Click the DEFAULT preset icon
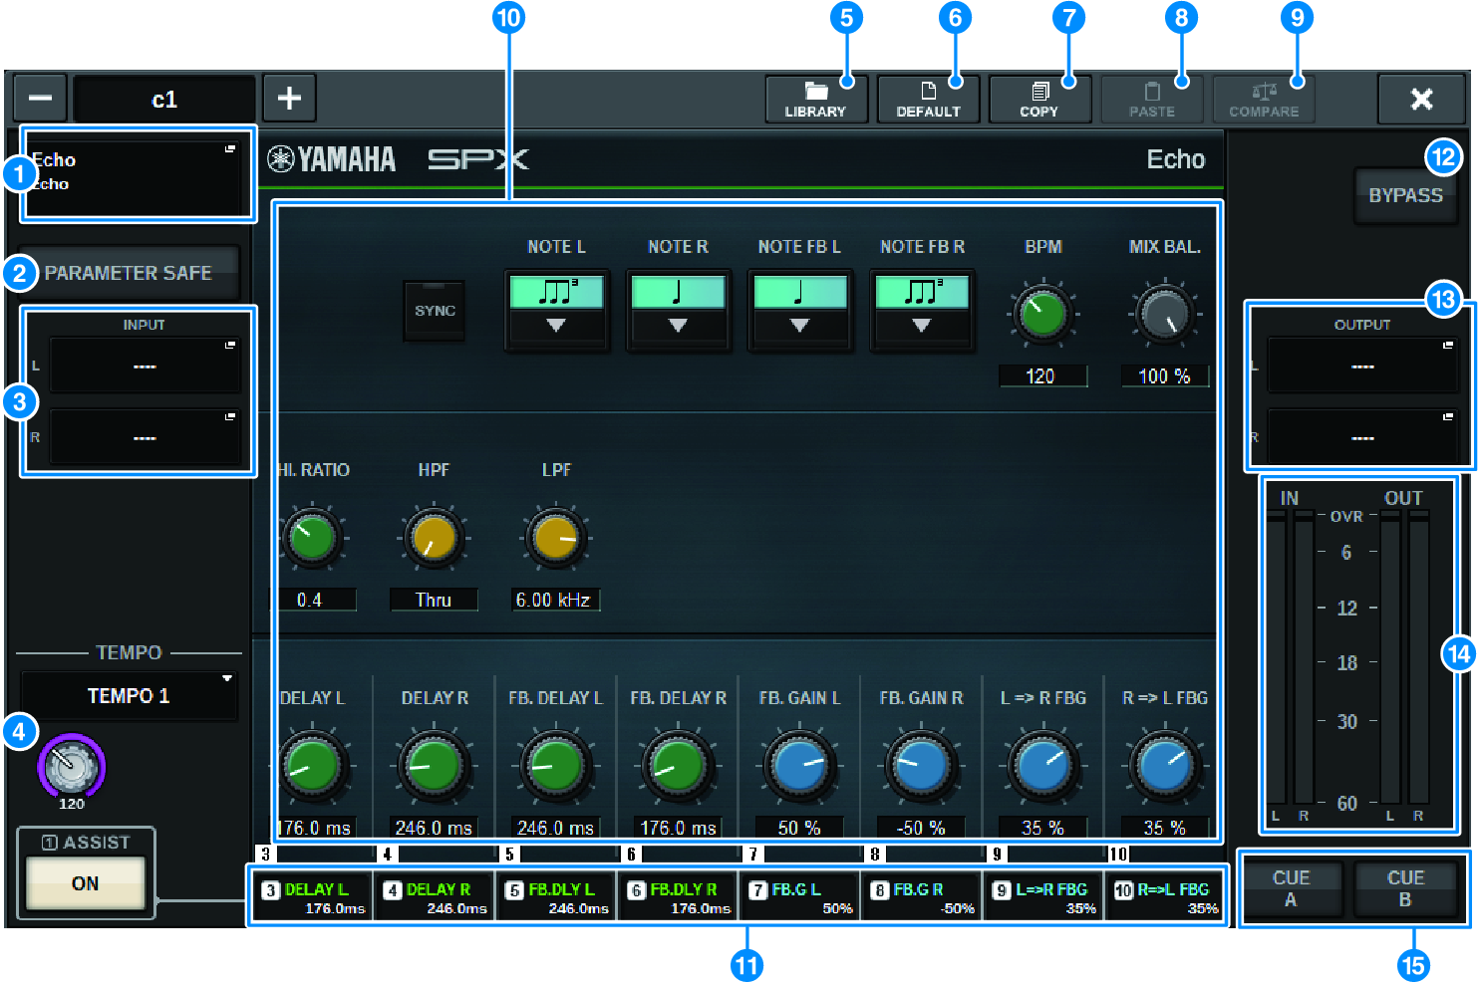1482x983 pixels. (928, 99)
